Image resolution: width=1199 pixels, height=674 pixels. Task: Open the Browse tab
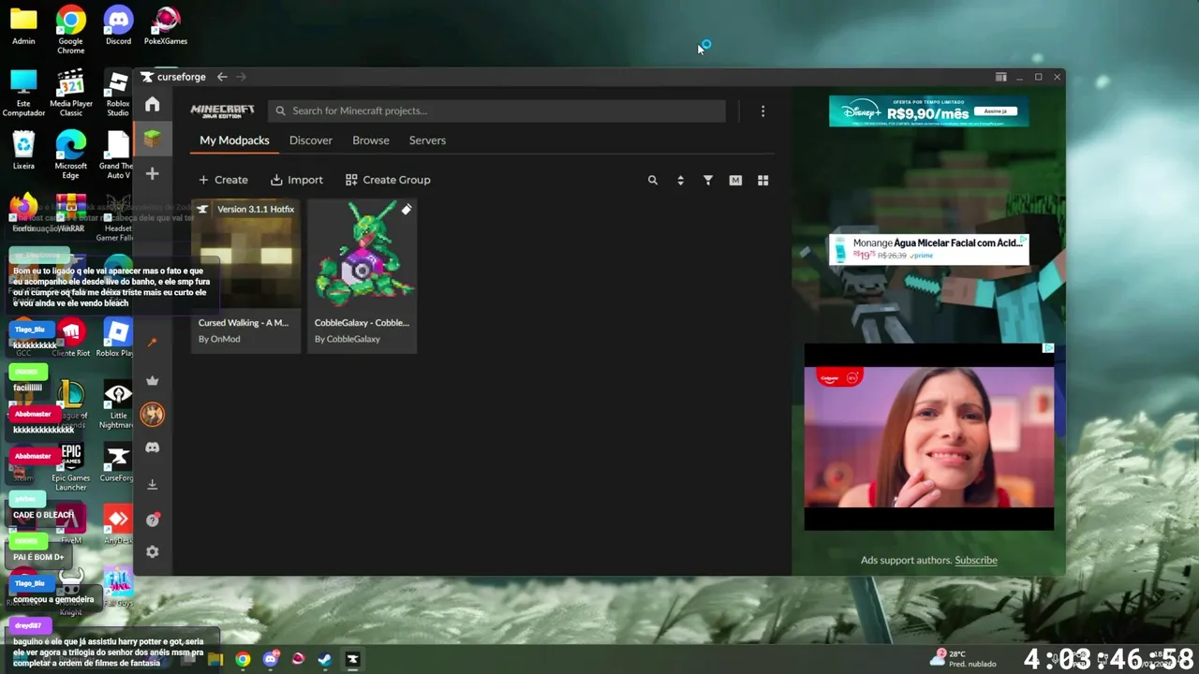point(371,140)
